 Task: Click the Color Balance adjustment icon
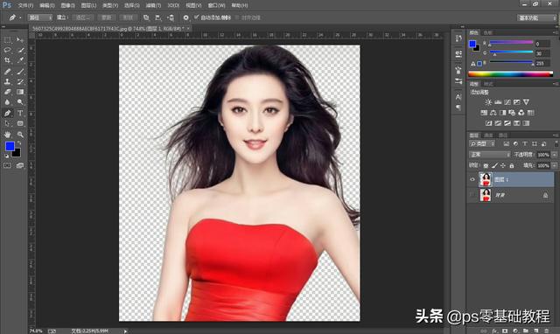(493, 113)
